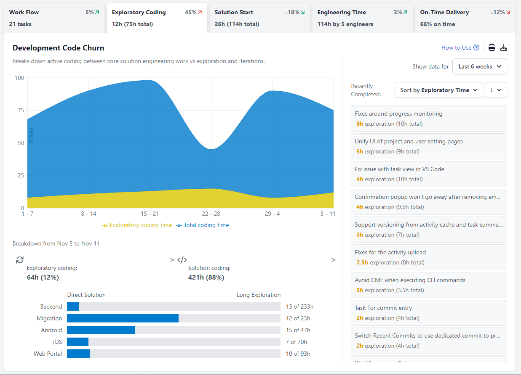The image size is (521, 375).
Task: Open the Sort by Exploratory Time dropdown
Action: (438, 90)
